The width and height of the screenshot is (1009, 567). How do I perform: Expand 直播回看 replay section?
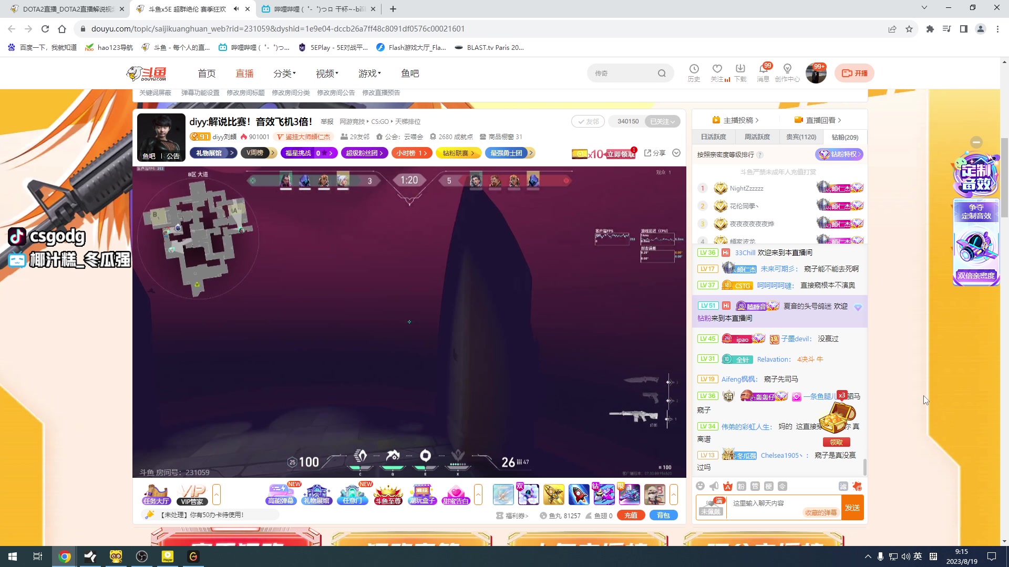(x=818, y=120)
